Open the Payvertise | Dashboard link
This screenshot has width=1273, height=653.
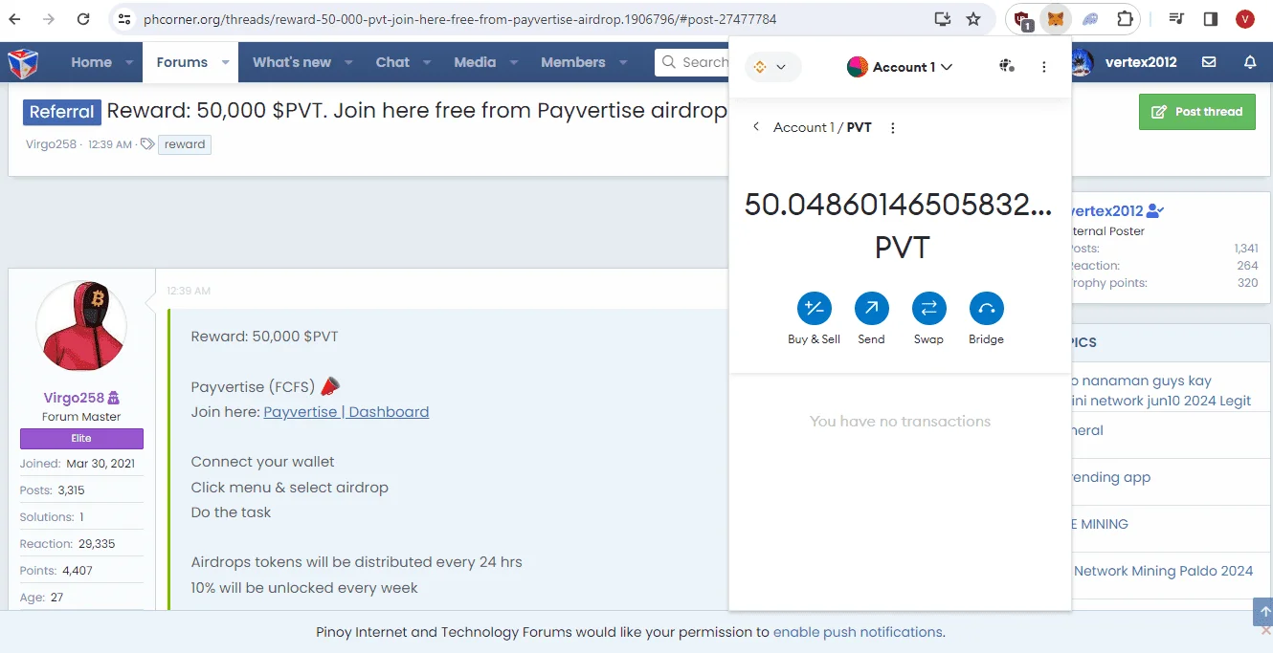346,412
